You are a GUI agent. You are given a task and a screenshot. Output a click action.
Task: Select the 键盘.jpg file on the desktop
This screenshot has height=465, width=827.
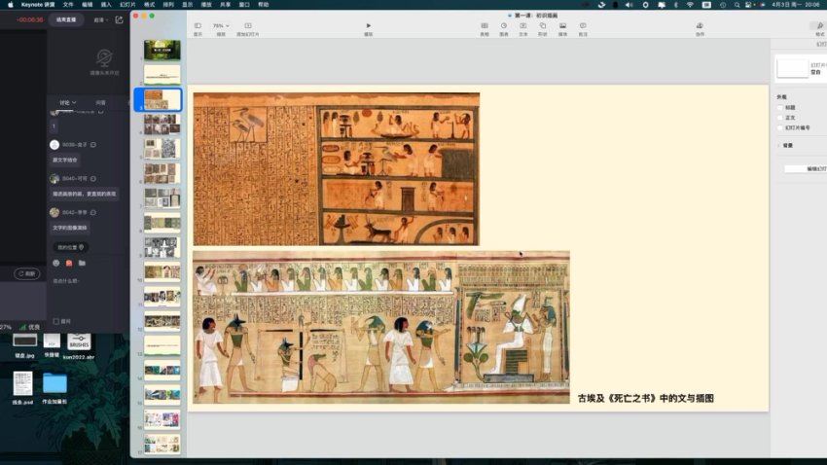(24, 345)
